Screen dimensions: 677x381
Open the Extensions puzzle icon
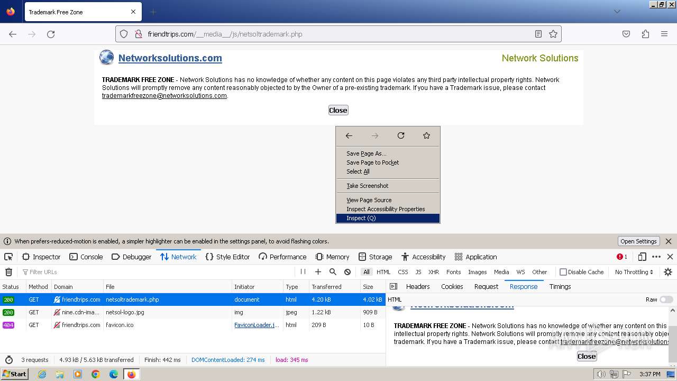(x=645, y=34)
